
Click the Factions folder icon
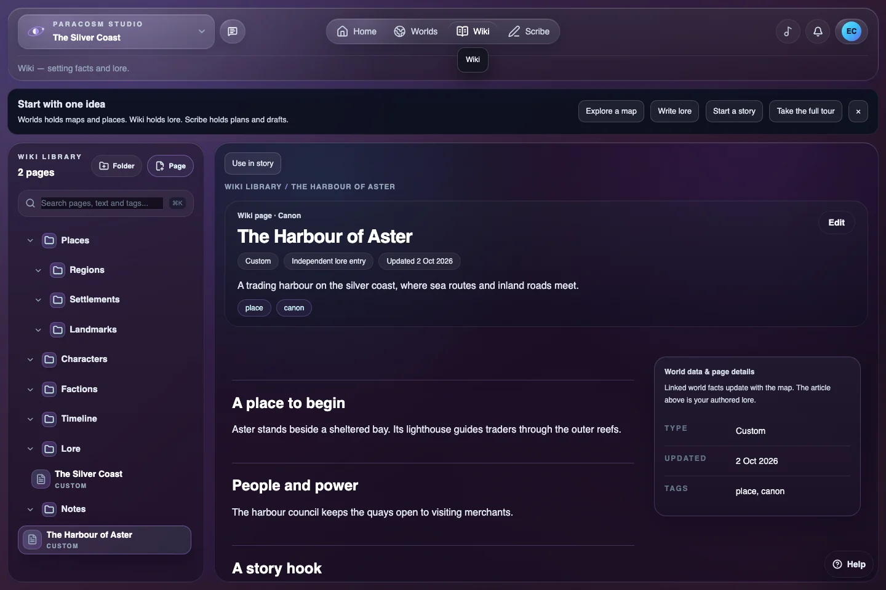pos(49,390)
